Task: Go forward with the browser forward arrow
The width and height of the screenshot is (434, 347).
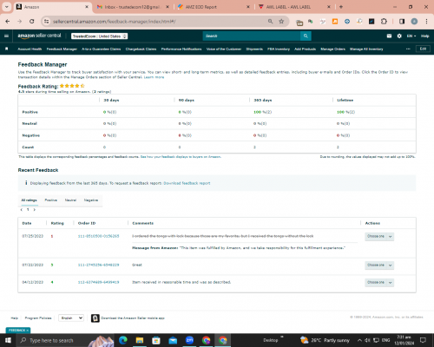Action: coord(19,22)
